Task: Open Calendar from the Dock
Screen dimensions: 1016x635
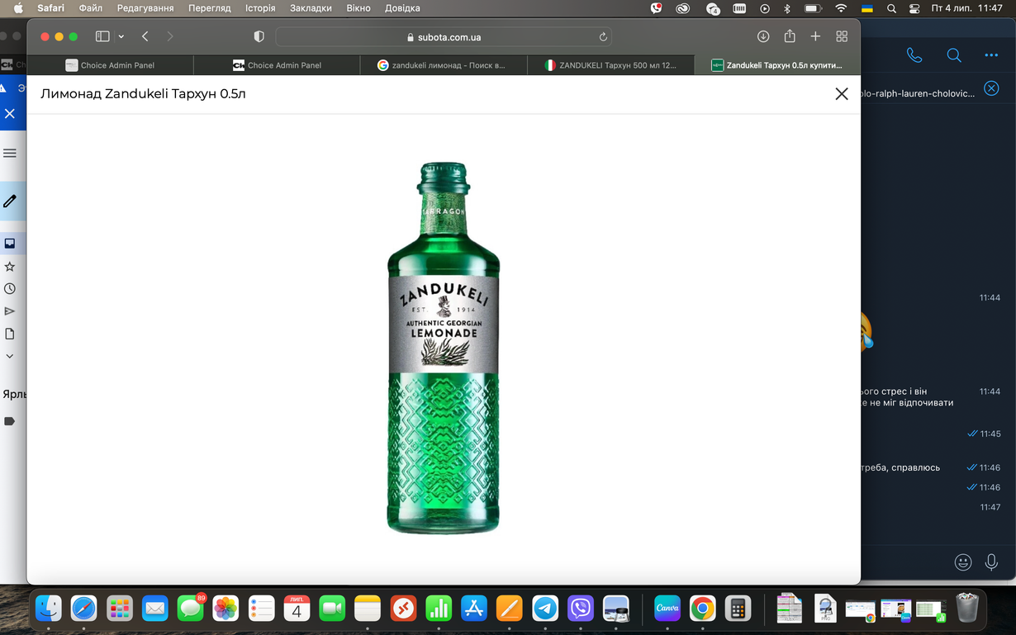Action: (297, 609)
